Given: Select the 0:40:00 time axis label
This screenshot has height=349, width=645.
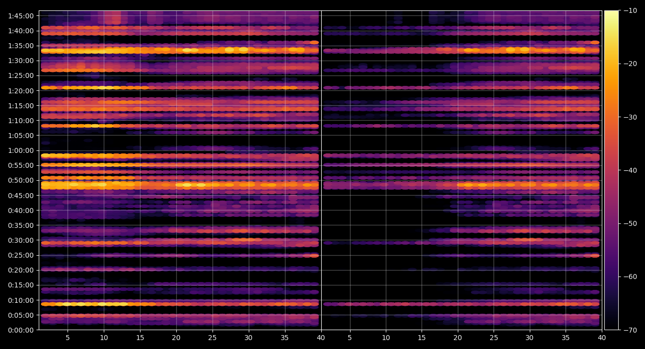Looking at the screenshot, I should [x=21, y=210].
